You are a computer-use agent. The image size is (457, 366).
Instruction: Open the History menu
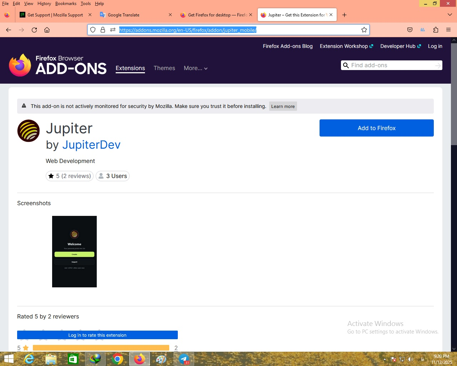tap(44, 4)
